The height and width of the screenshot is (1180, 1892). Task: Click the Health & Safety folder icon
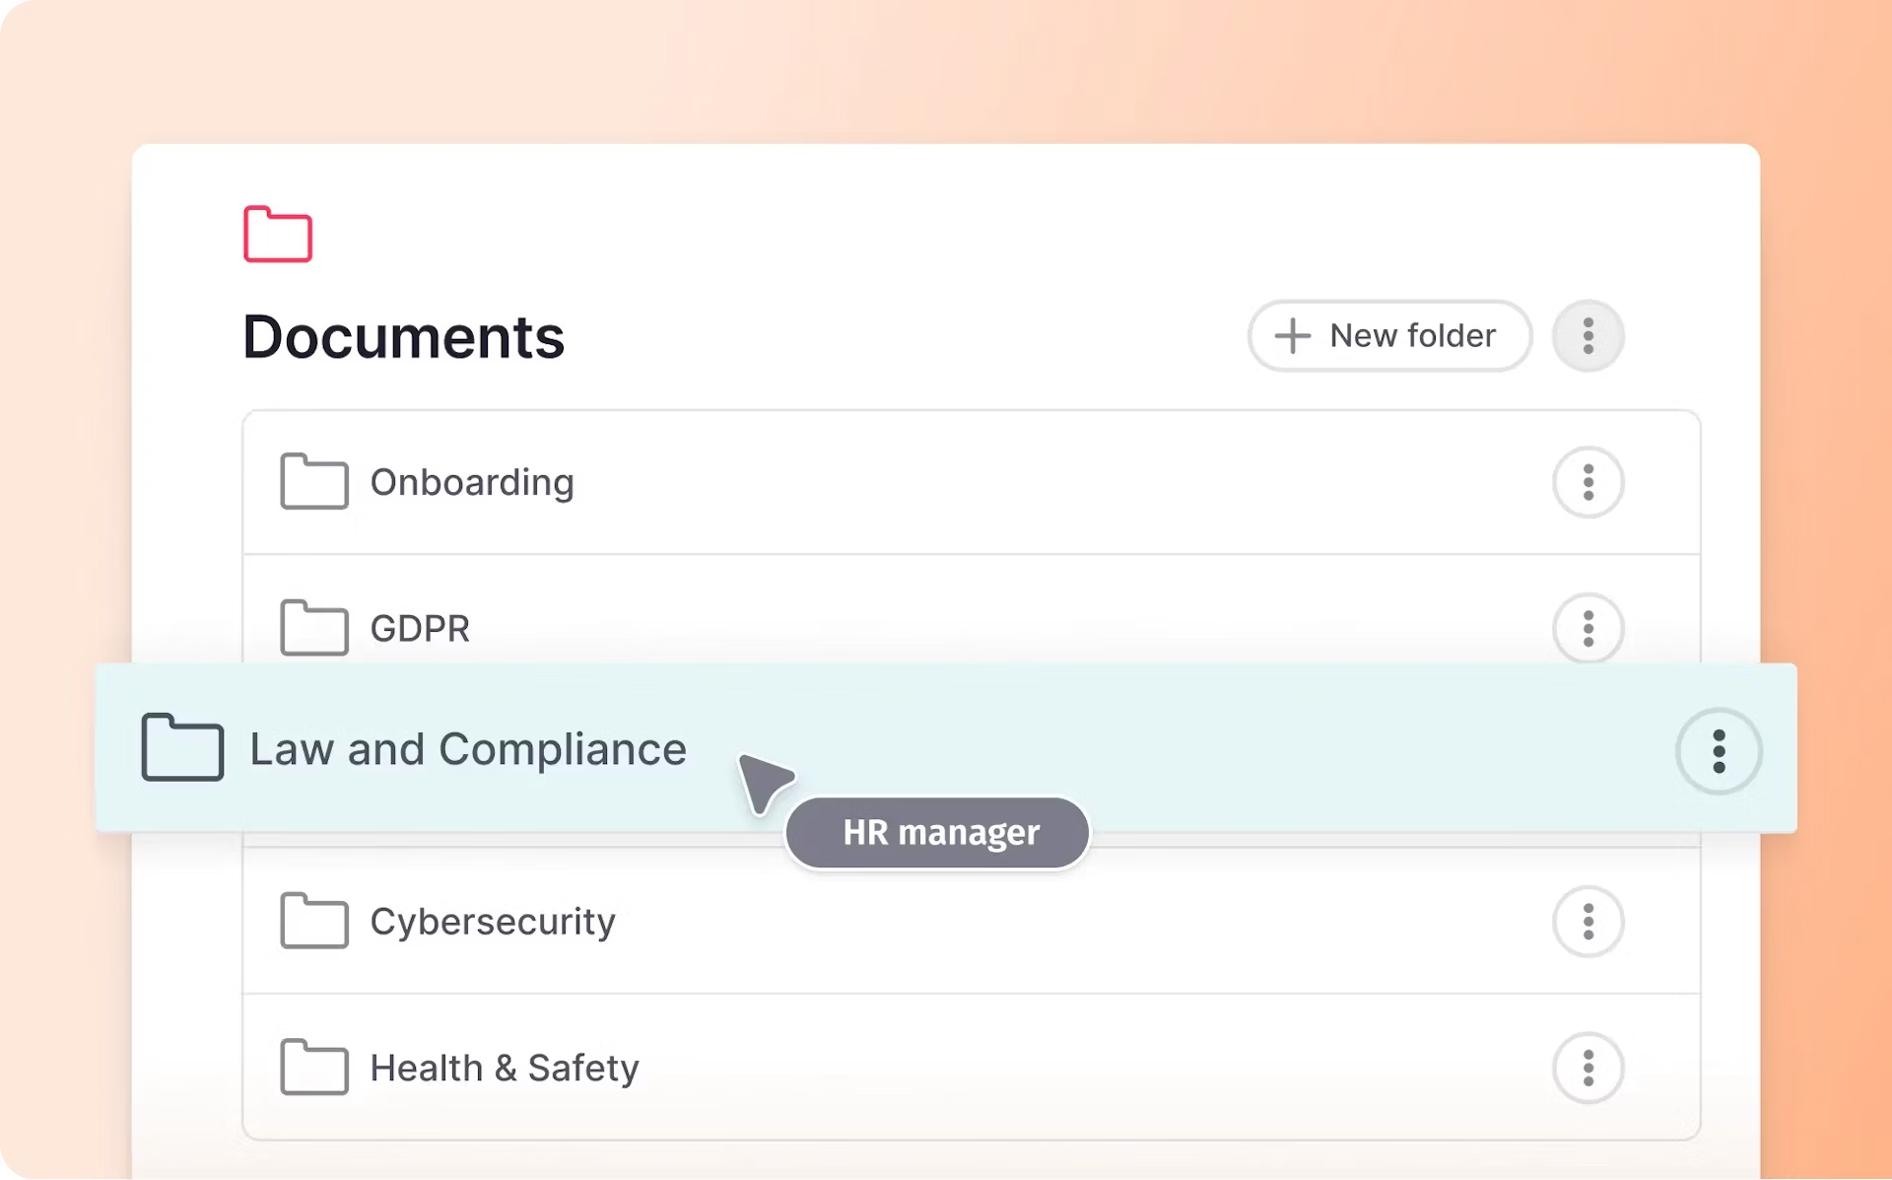click(313, 1067)
